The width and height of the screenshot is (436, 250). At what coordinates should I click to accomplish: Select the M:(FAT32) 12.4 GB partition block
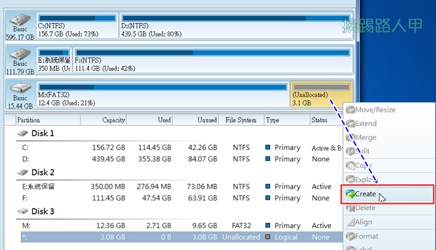click(163, 94)
